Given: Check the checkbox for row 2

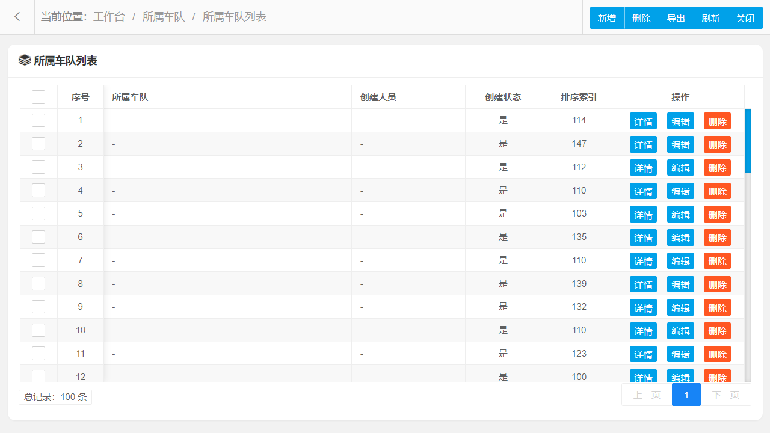Looking at the screenshot, I should pos(38,144).
